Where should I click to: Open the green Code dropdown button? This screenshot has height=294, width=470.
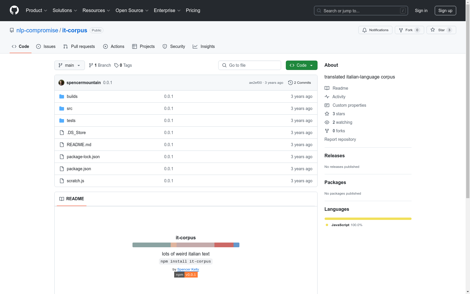302,65
